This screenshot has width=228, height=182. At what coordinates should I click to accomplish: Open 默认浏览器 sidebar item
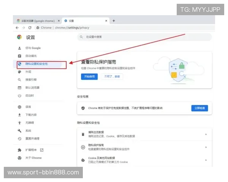(32, 88)
